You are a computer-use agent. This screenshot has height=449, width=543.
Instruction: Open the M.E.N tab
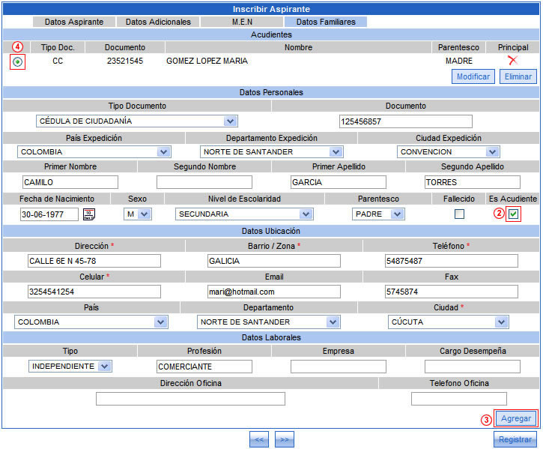(x=243, y=22)
